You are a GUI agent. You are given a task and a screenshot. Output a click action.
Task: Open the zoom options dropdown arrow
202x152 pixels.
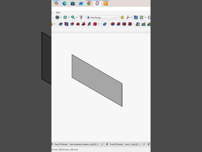tap(77, 17)
